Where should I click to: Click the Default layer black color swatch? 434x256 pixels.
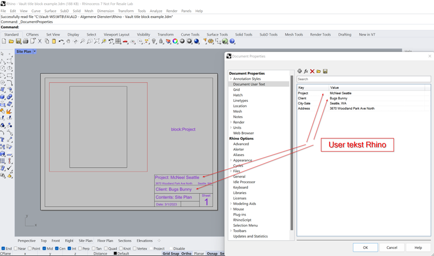click(x=115, y=253)
